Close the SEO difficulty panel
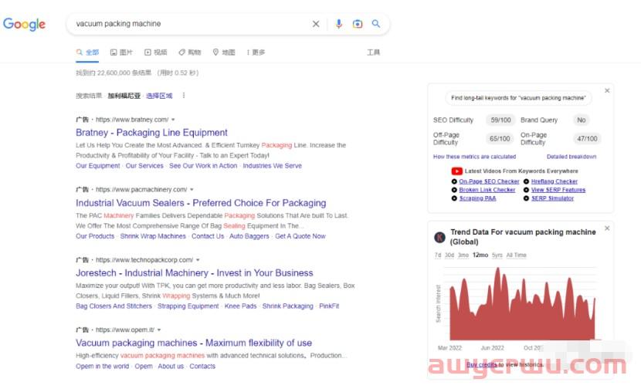 pyautogui.click(x=607, y=91)
